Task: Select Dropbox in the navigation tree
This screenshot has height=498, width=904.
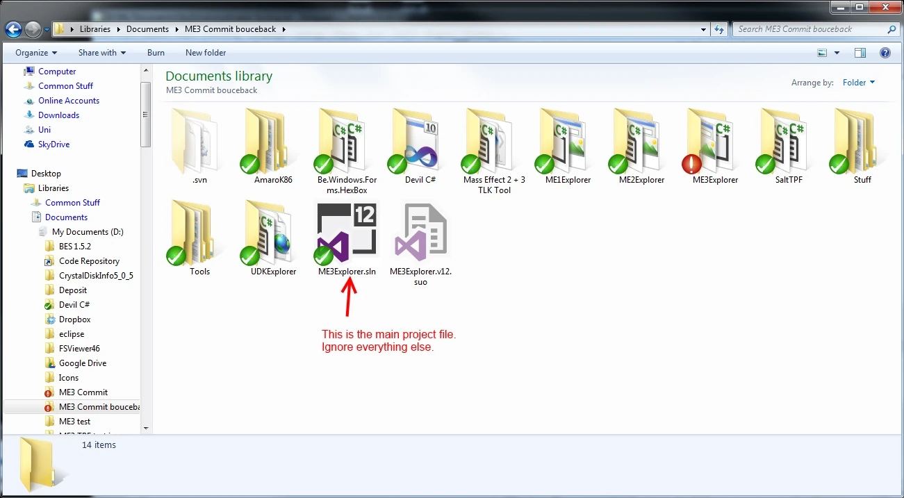Action: click(x=74, y=319)
